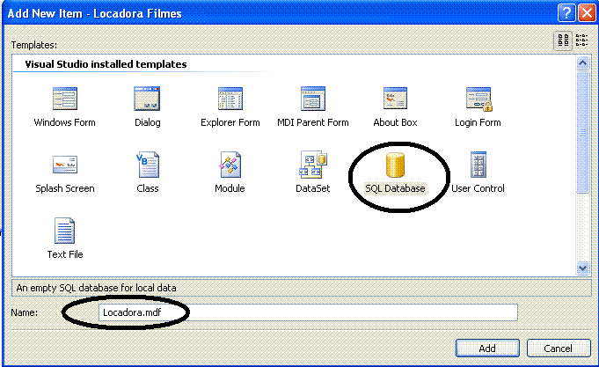The image size is (599, 367).
Task: Pick the Splash Screen template icon
Action: pyautogui.click(x=65, y=165)
